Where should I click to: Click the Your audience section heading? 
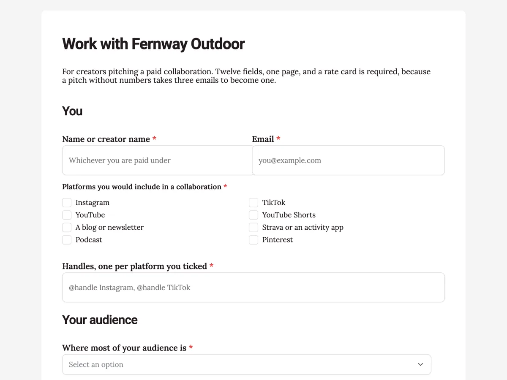click(x=100, y=320)
